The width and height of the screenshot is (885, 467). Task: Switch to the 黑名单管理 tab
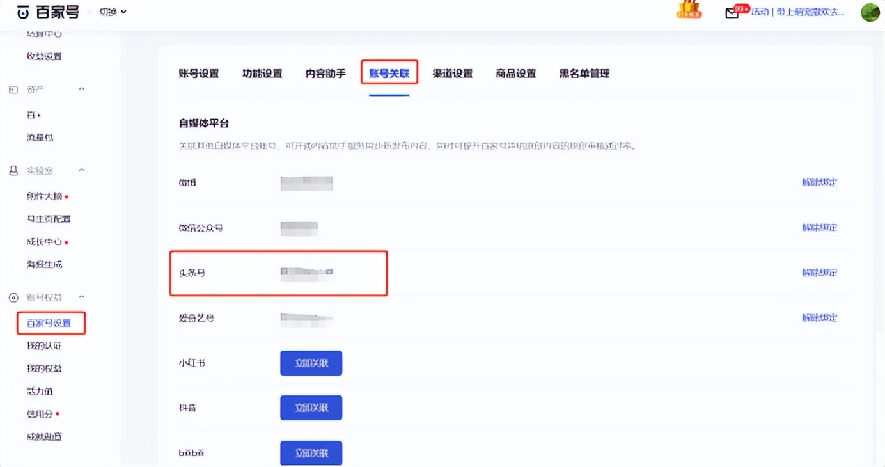tap(583, 73)
